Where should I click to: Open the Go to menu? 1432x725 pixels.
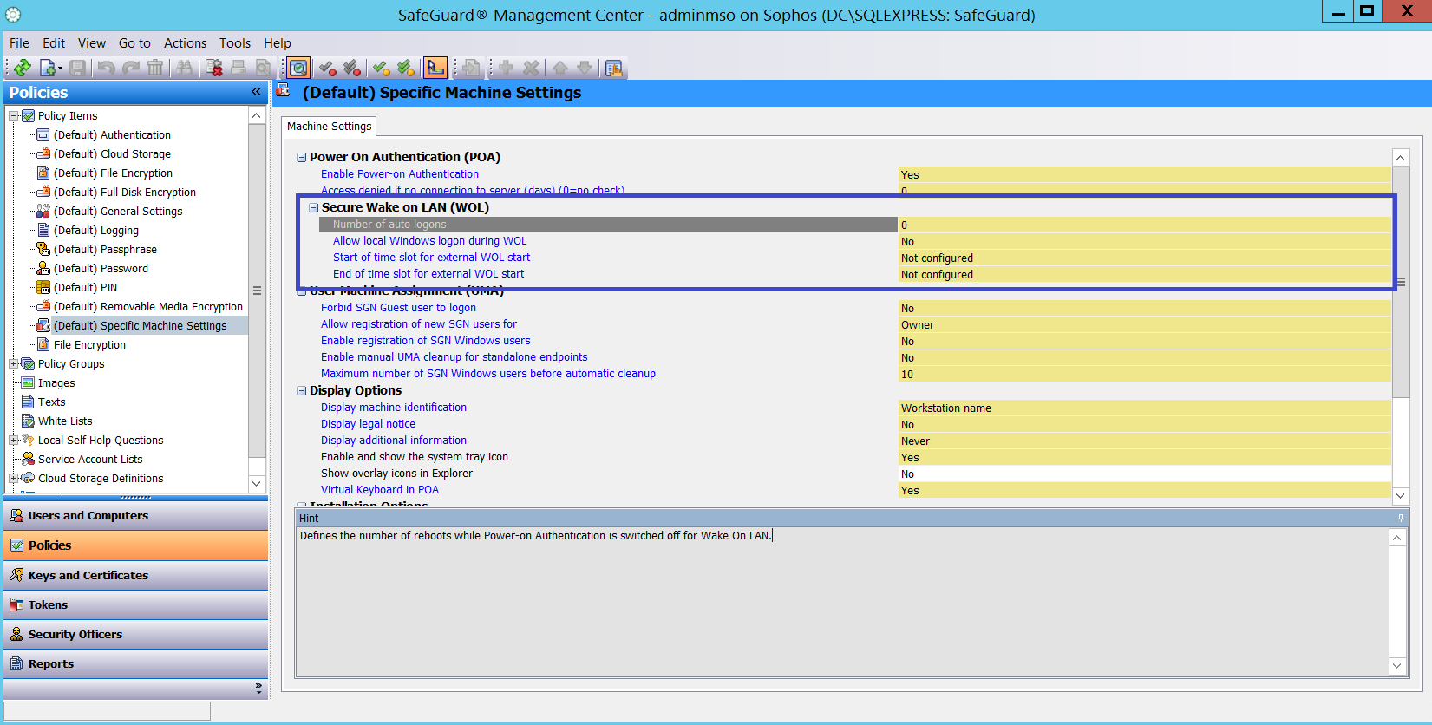click(x=134, y=43)
